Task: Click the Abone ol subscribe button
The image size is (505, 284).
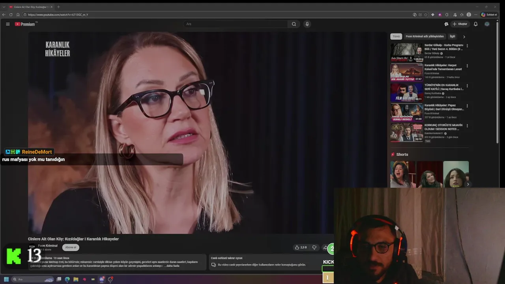Action: click(x=71, y=247)
